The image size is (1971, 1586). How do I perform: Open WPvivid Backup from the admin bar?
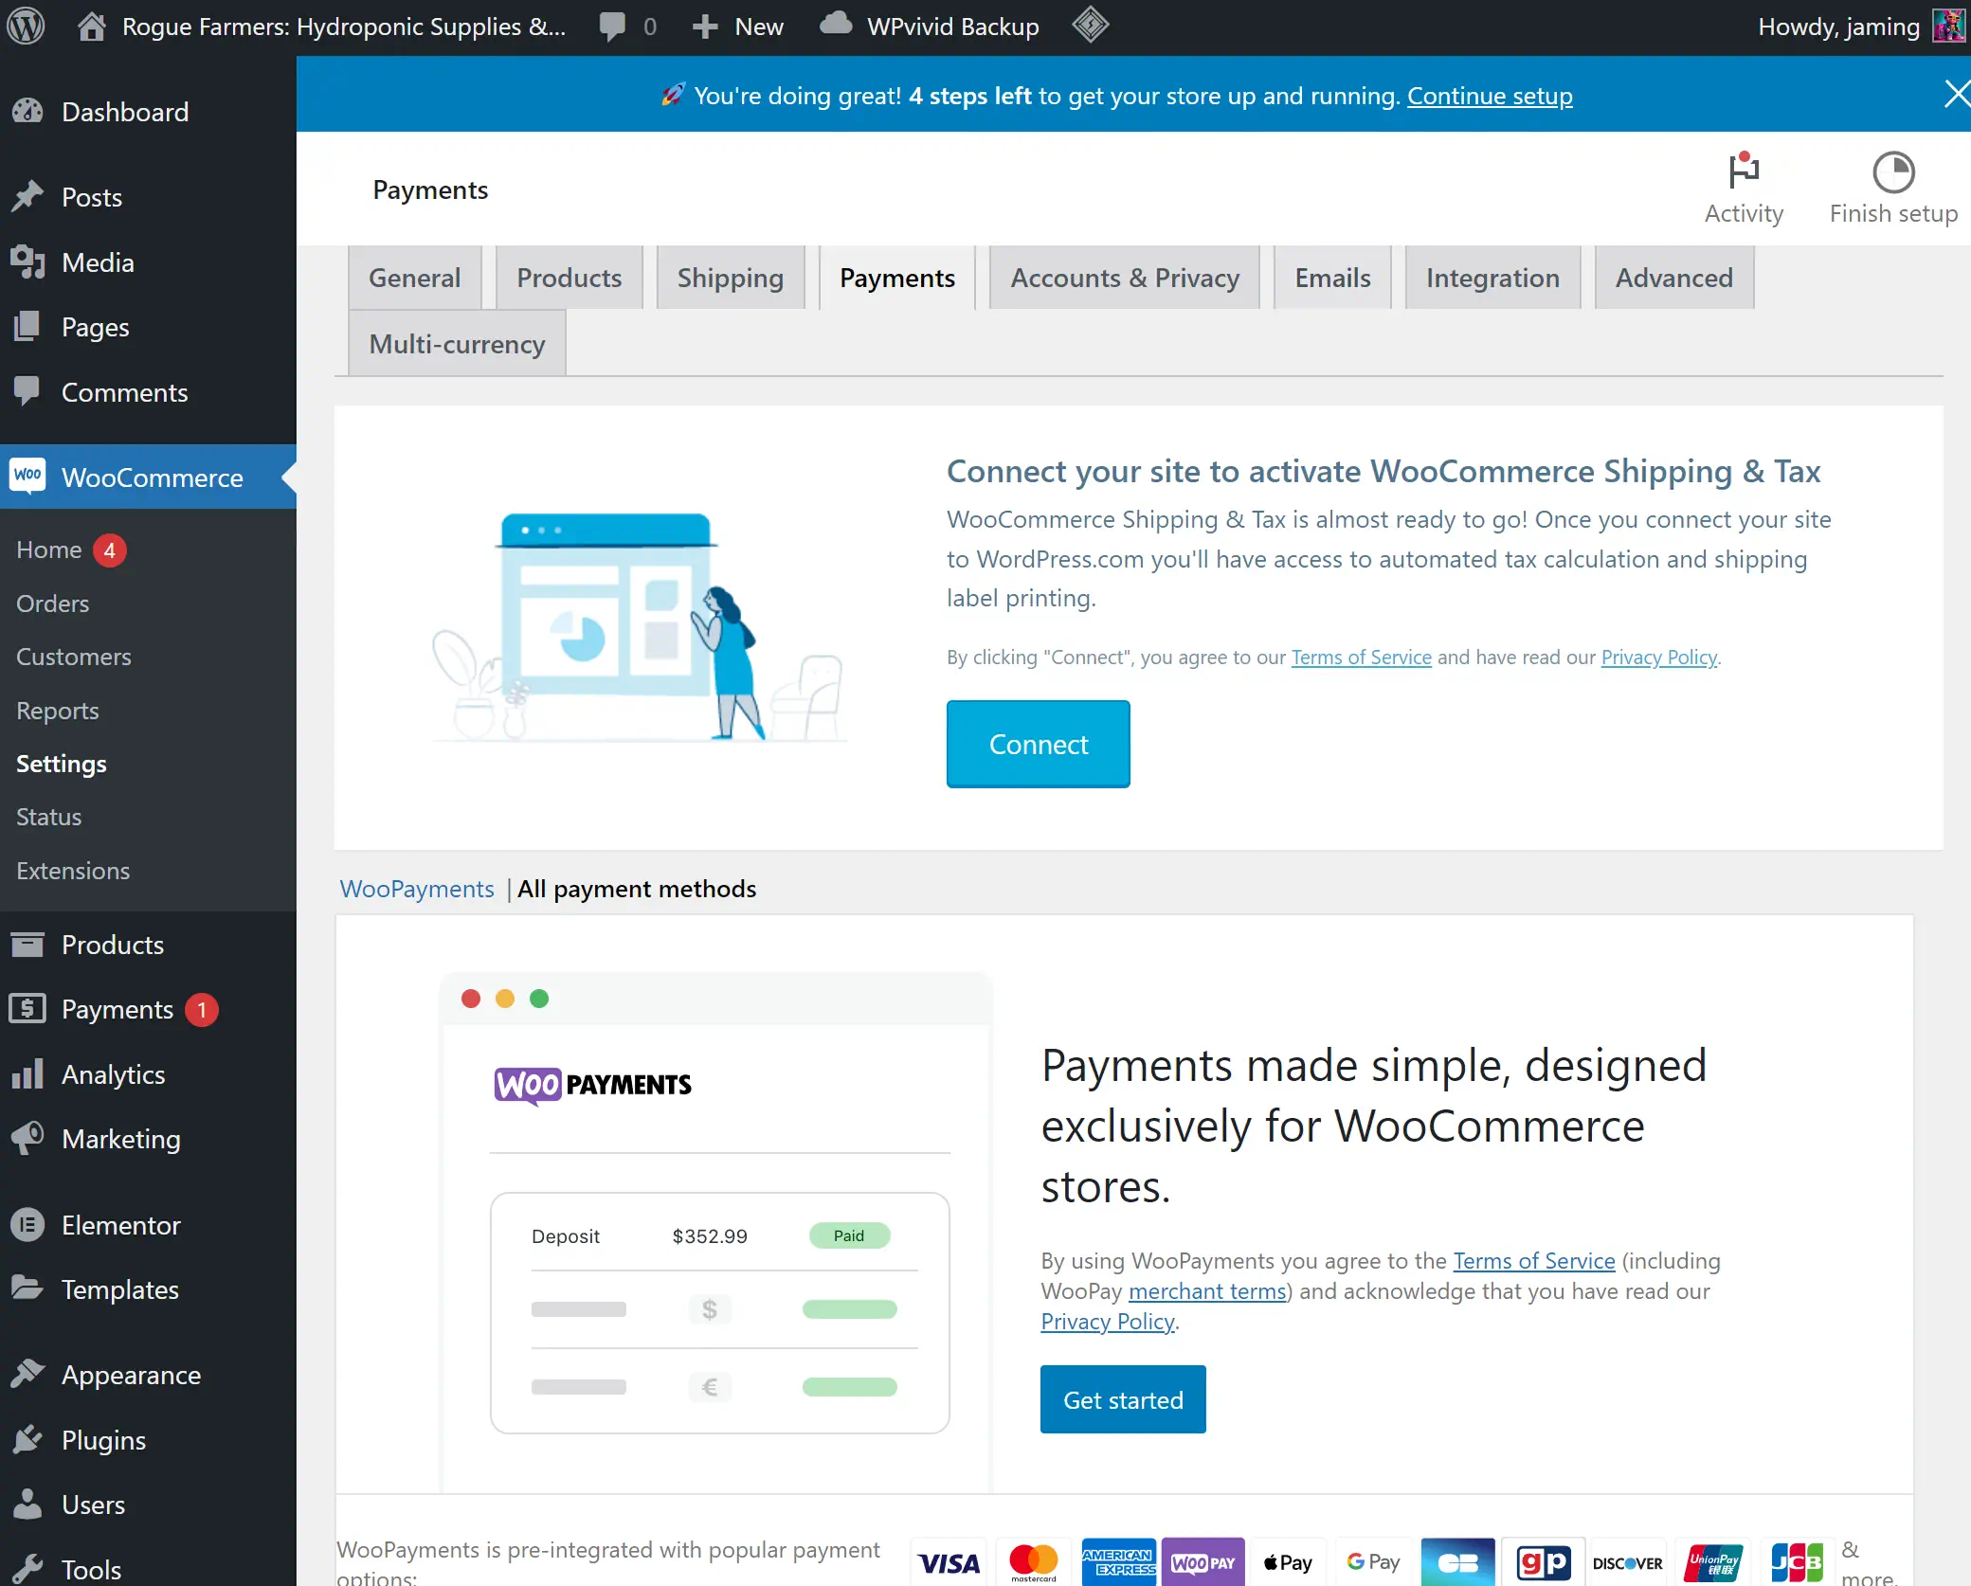point(929,26)
